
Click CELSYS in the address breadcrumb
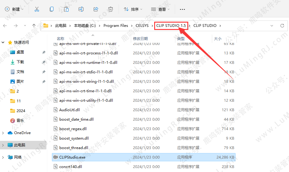(x=142, y=26)
